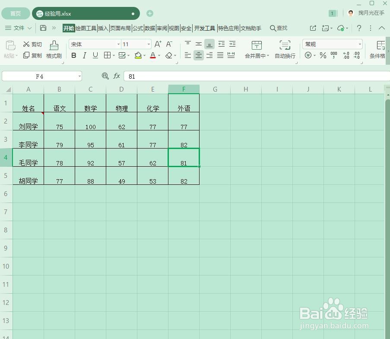
Task: Apply percent style format
Action: pyautogui.click(x=323, y=55)
